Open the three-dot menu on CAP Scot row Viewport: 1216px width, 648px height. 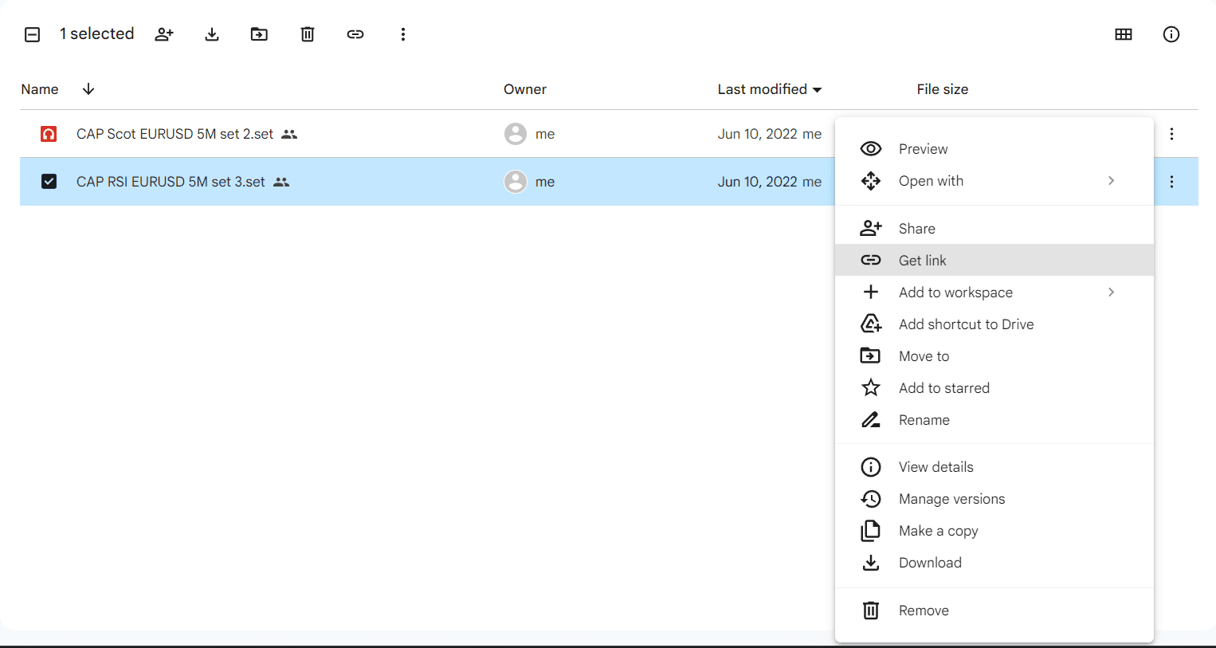tap(1171, 134)
